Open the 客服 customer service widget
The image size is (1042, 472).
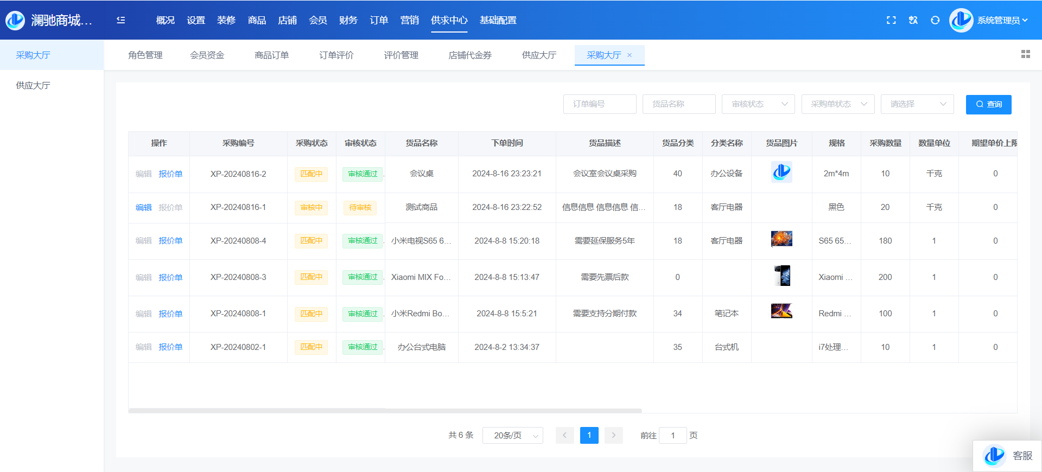click(1008, 456)
